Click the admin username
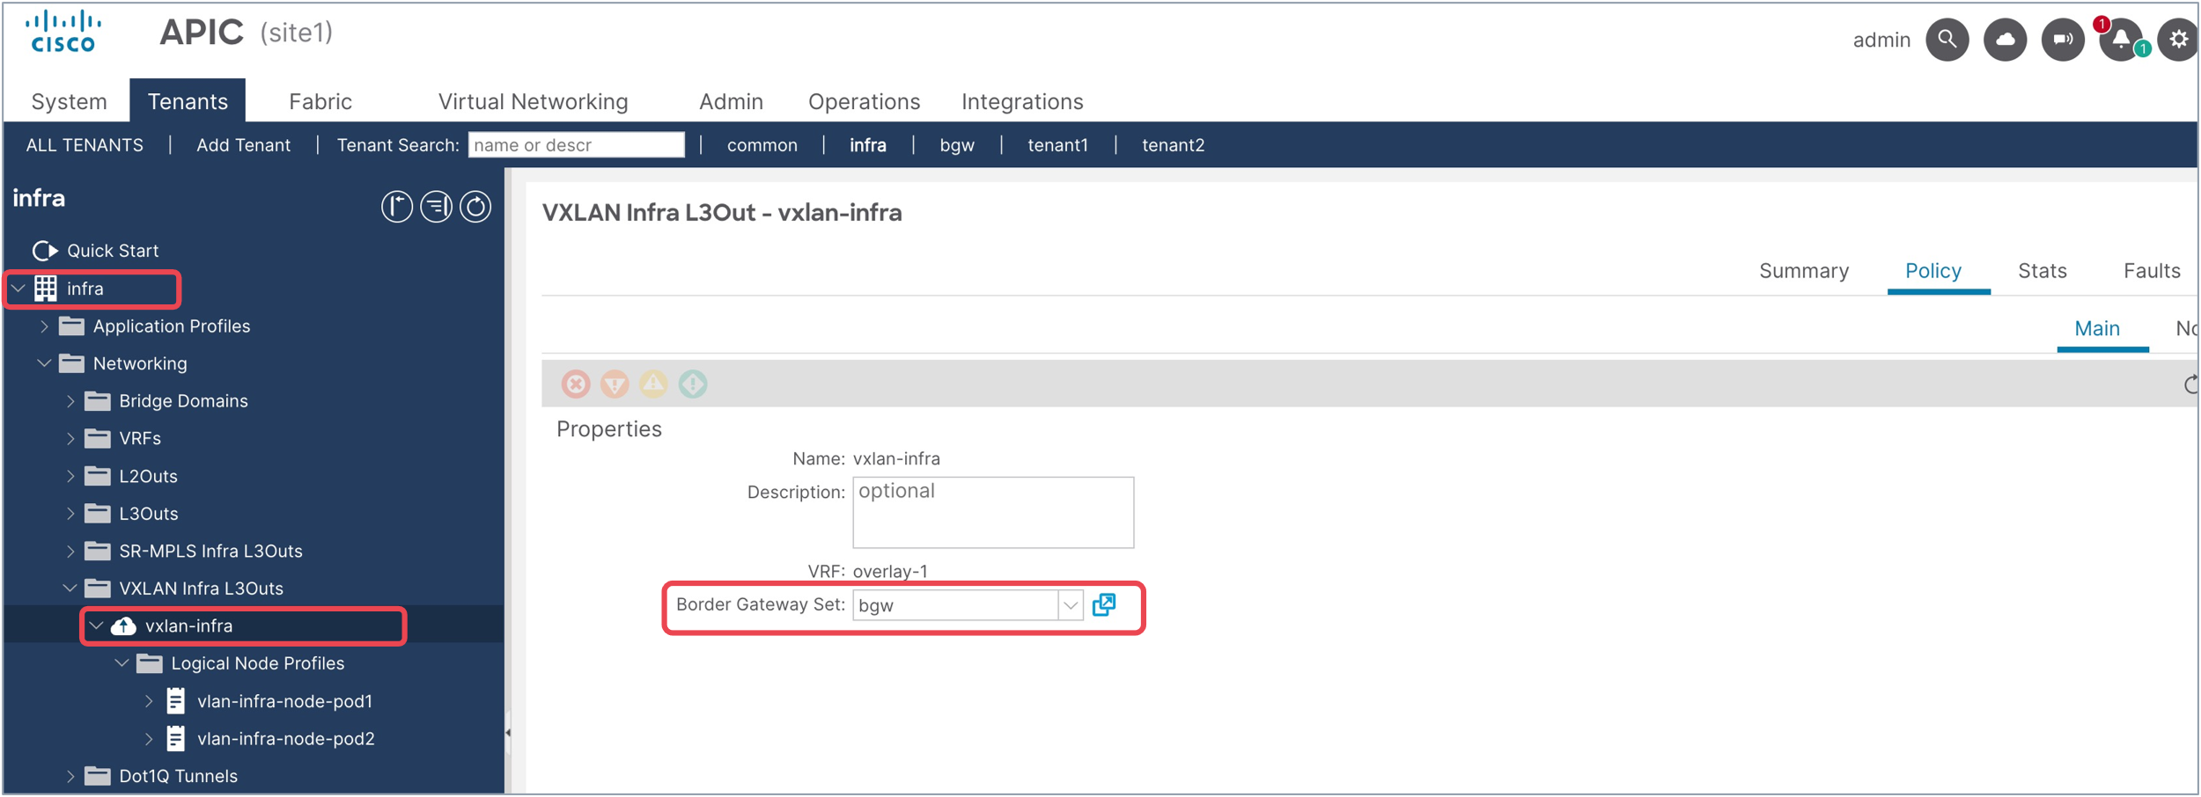This screenshot has height=797, width=2201. [x=1881, y=40]
